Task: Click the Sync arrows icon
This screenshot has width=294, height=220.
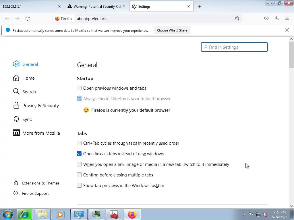Action: point(16,119)
